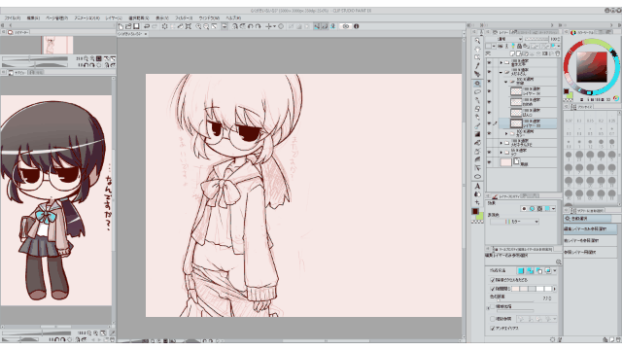Image resolution: width=622 pixels, height=350 pixels.
Task: Click the Zoom in magnifier in command bar
Action: tap(198, 26)
